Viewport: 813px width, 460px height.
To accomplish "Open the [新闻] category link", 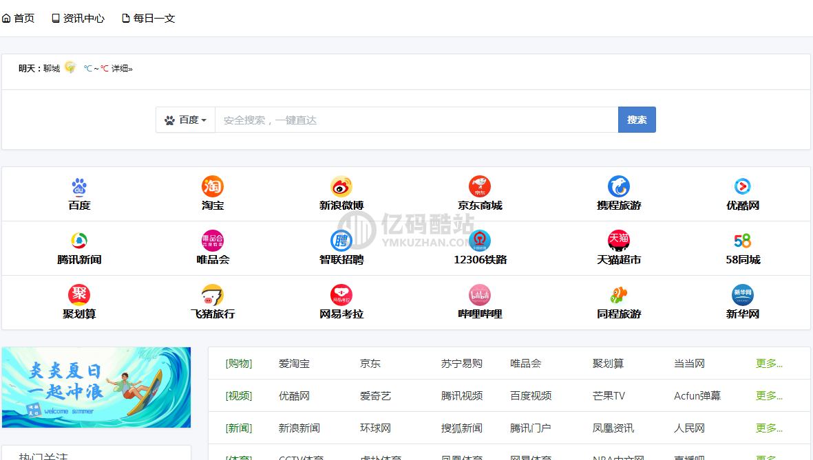I will click(x=238, y=428).
